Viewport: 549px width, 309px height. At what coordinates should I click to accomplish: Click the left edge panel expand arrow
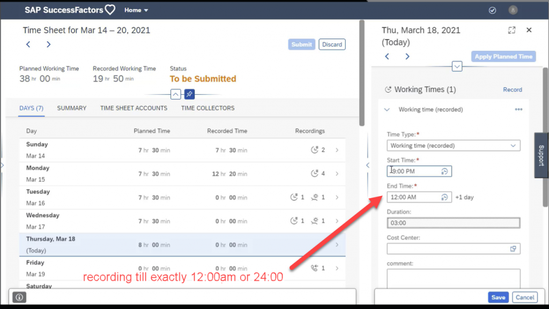(2, 165)
